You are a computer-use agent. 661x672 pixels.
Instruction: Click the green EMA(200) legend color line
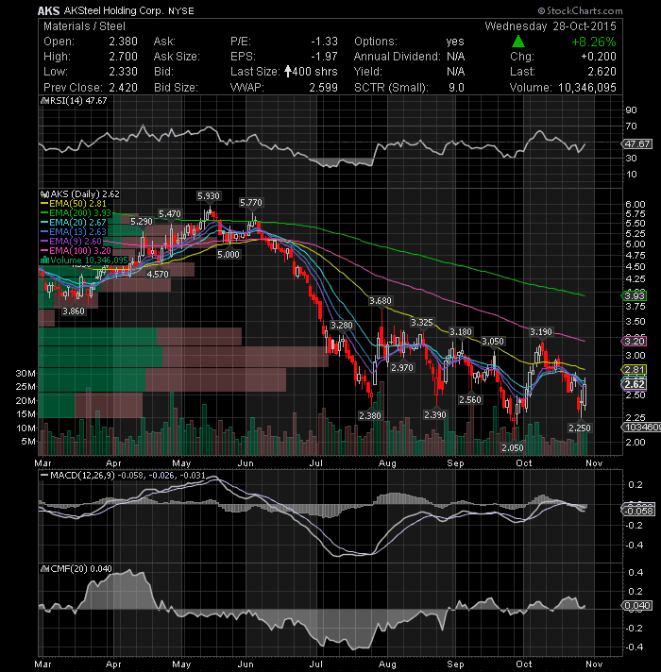tap(44, 213)
